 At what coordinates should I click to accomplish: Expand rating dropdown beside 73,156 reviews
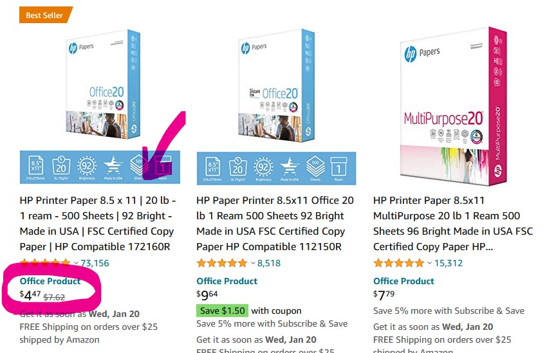[x=76, y=263]
